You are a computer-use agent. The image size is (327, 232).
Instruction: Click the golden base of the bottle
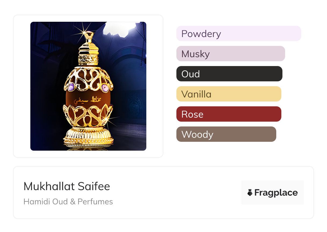pyautogui.click(x=88, y=137)
